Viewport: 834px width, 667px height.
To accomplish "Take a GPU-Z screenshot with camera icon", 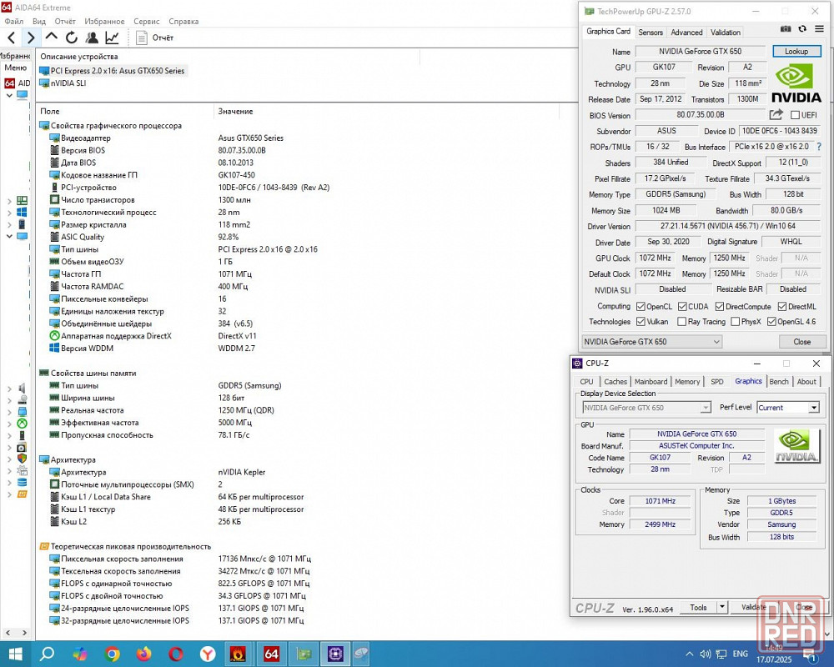I will click(786, 28).
